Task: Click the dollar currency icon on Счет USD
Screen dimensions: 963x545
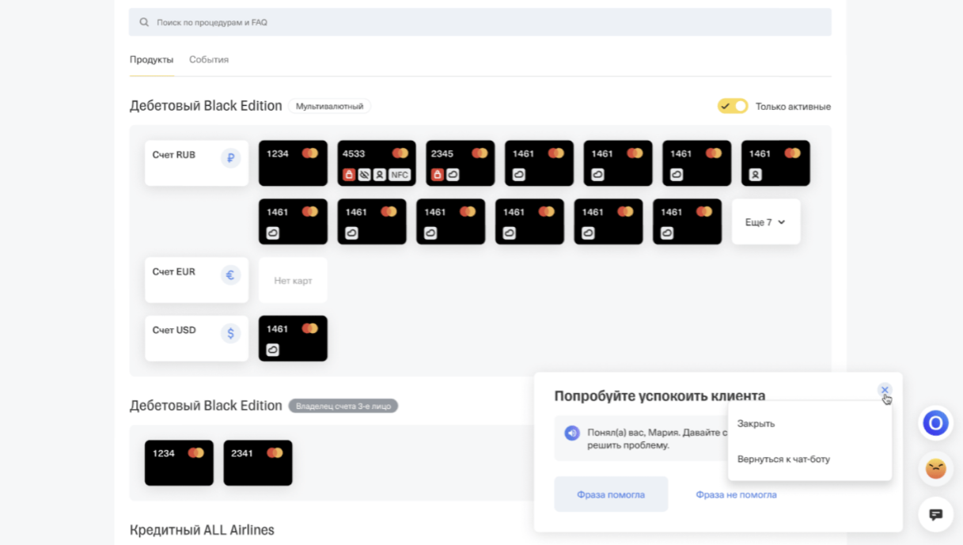Action: pyautogui.click(x=230, y=333)
